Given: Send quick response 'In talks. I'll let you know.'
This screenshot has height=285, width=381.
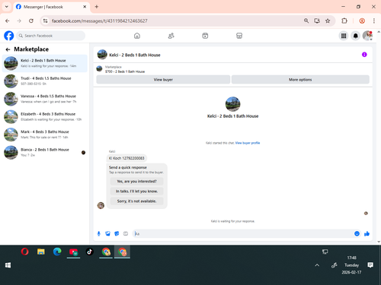Looking at the screenshot, I should (x=136, y=192).
